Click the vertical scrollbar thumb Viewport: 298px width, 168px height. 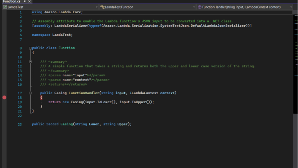pyautogui.click(x=295, y=64)
